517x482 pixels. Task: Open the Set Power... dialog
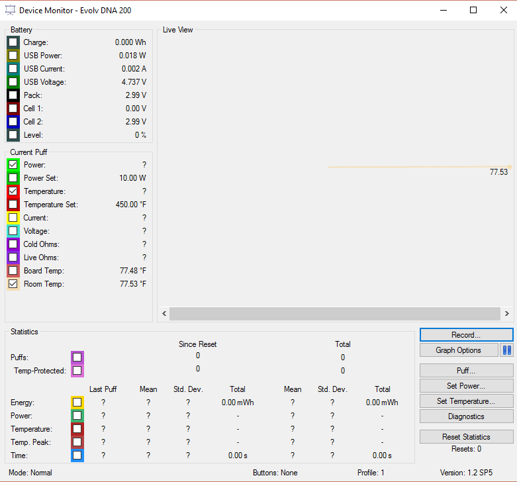coord(466,386)
